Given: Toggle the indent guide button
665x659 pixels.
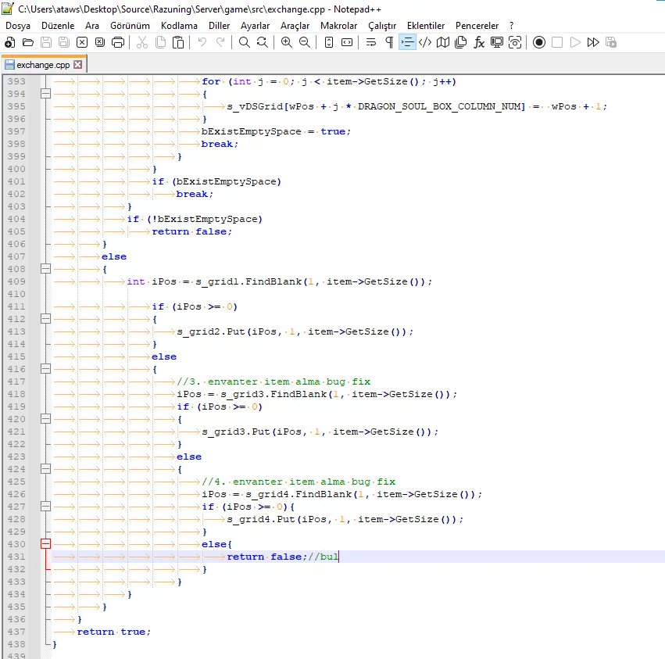Looking at the screenshot, I should [407, 42].
